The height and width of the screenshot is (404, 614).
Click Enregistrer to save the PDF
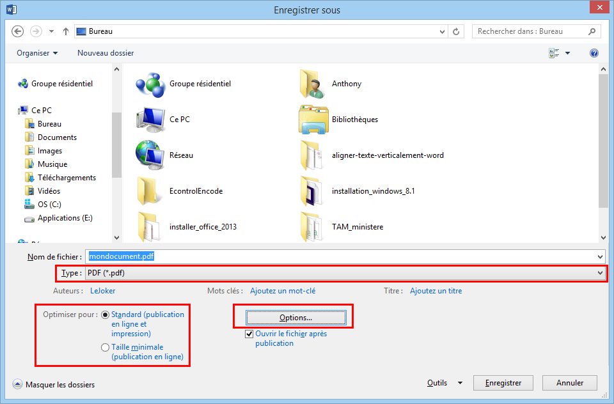[503, 382]
